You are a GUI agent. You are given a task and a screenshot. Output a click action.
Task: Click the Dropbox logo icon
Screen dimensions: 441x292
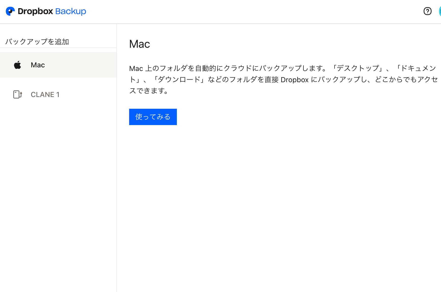coord(10,11)
